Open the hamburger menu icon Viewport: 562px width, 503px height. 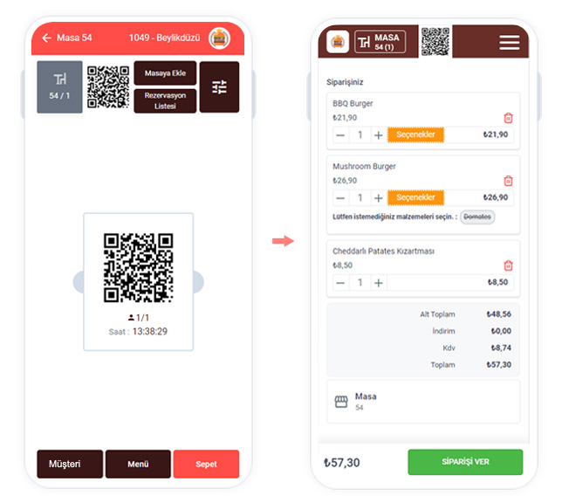click(510, 42)
